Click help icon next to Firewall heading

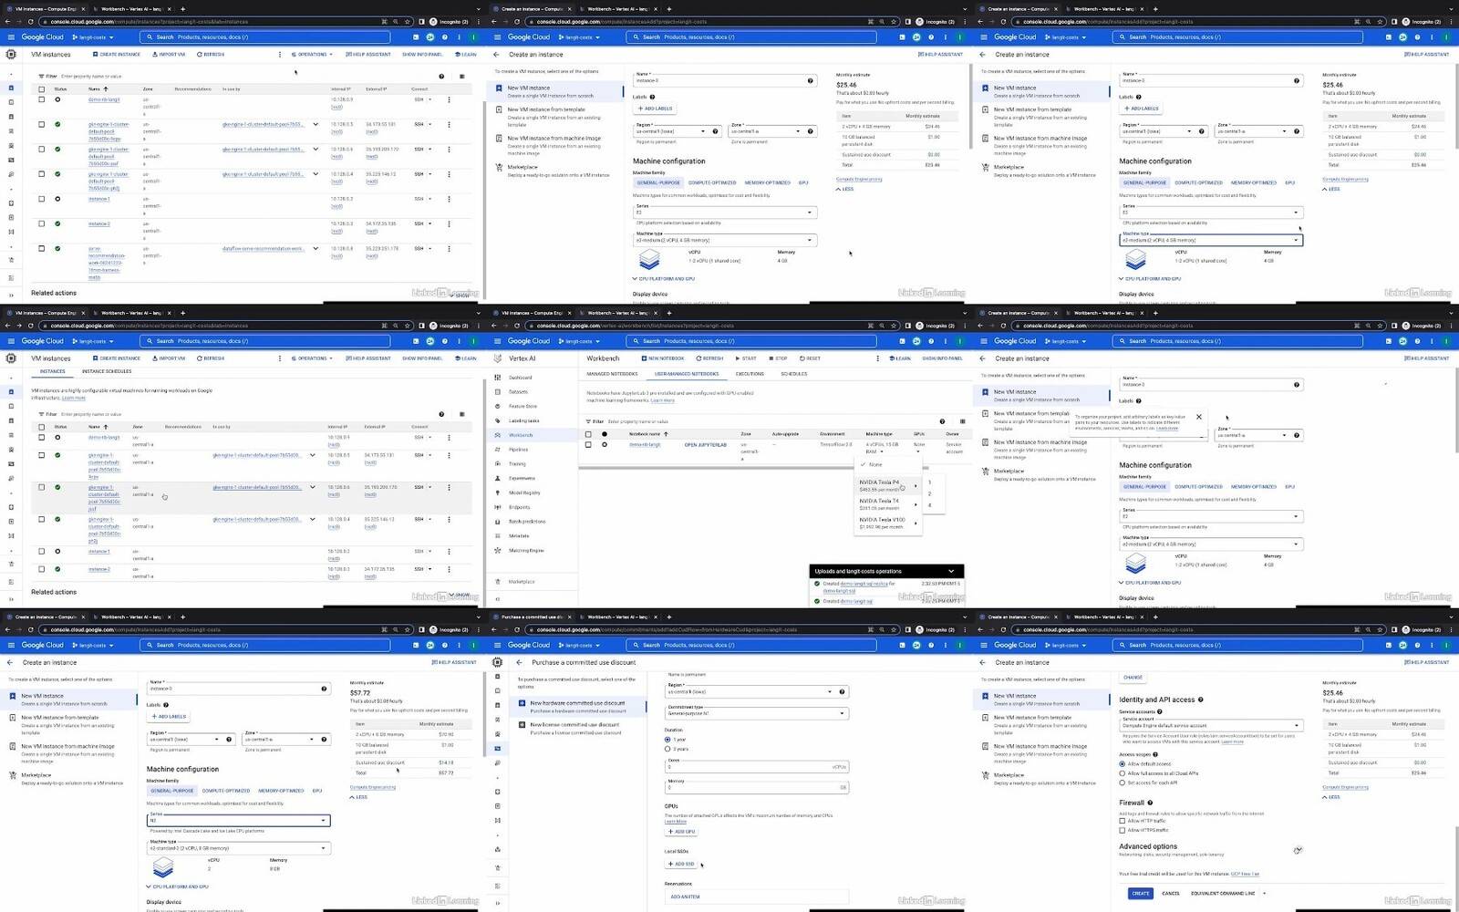point(1152,803)
